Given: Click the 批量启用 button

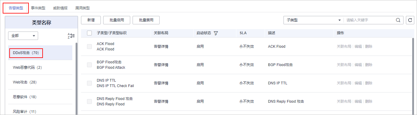Looking at the screenshot, I should point(117,20).
